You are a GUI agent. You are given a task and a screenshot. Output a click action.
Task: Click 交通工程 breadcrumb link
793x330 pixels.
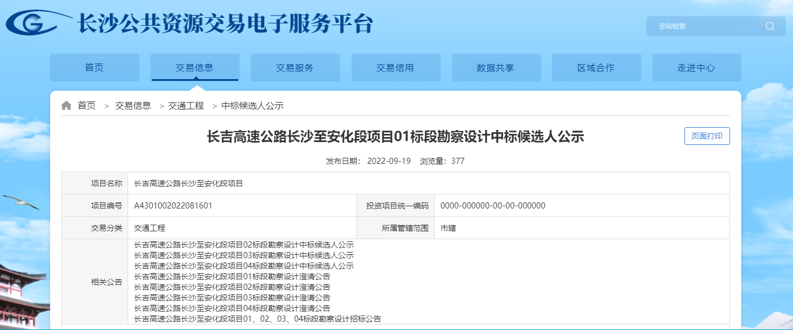(x=186, y=105)
